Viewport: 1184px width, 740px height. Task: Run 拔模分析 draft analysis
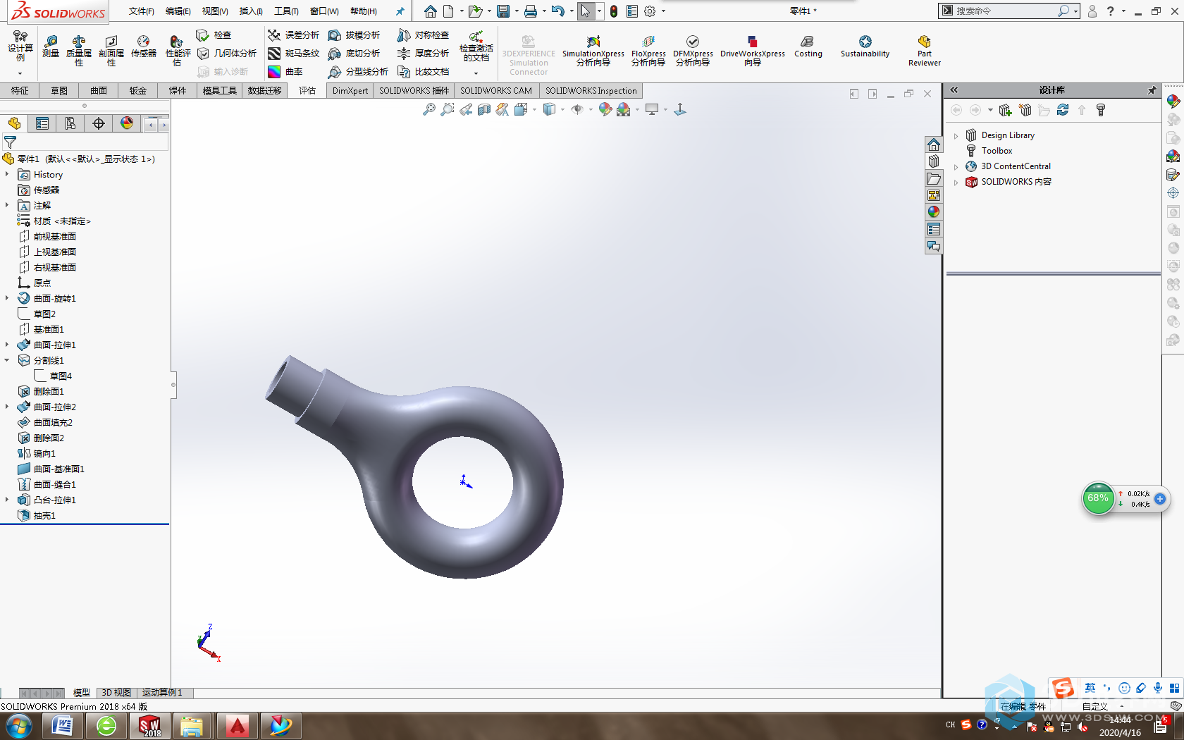(x=354, y=35)
